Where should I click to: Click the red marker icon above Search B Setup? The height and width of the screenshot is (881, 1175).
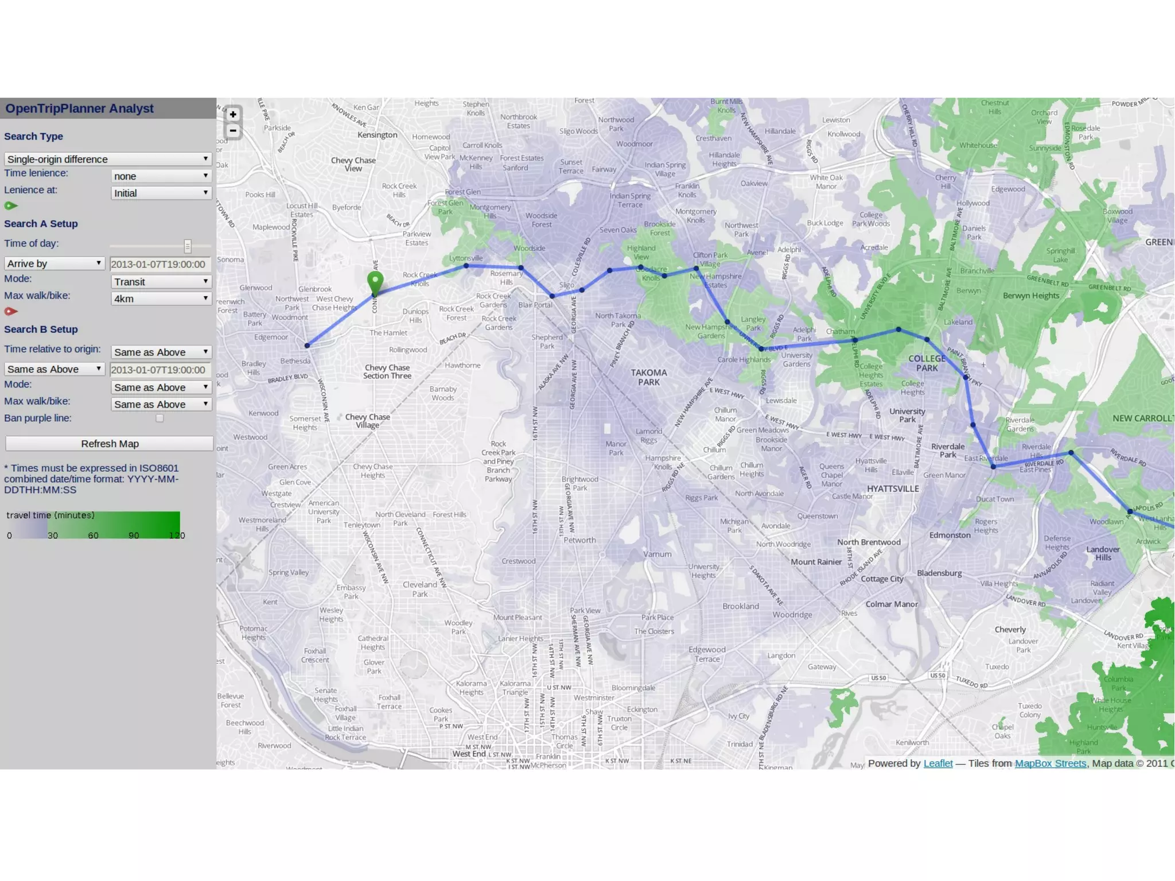11,311
